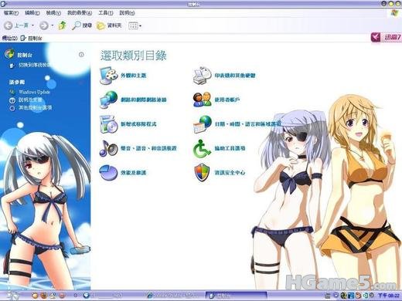The width and height of the screenshot is (402, 301).
Task: Click the 迅雷7 toolbar button
Action: tap(386, 37)
